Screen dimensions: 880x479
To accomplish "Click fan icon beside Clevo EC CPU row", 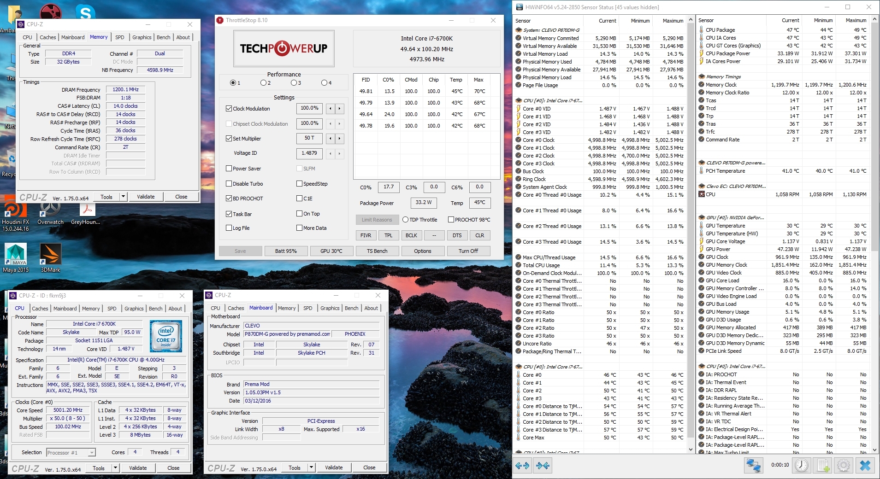I will point(702,194).
